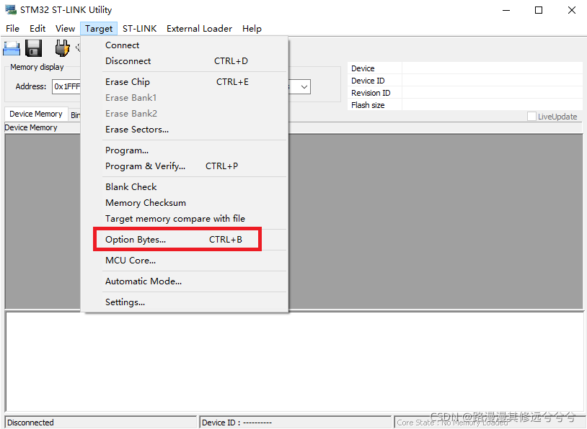The height and width of the screenshot is (429, 587).
Task: Switch to the Device Memory tab
Action: coord(36,114)
